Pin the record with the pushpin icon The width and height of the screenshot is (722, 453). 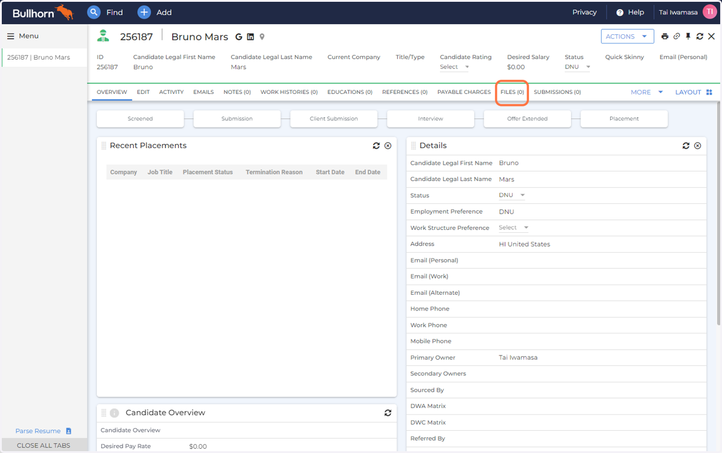(688, 37)
